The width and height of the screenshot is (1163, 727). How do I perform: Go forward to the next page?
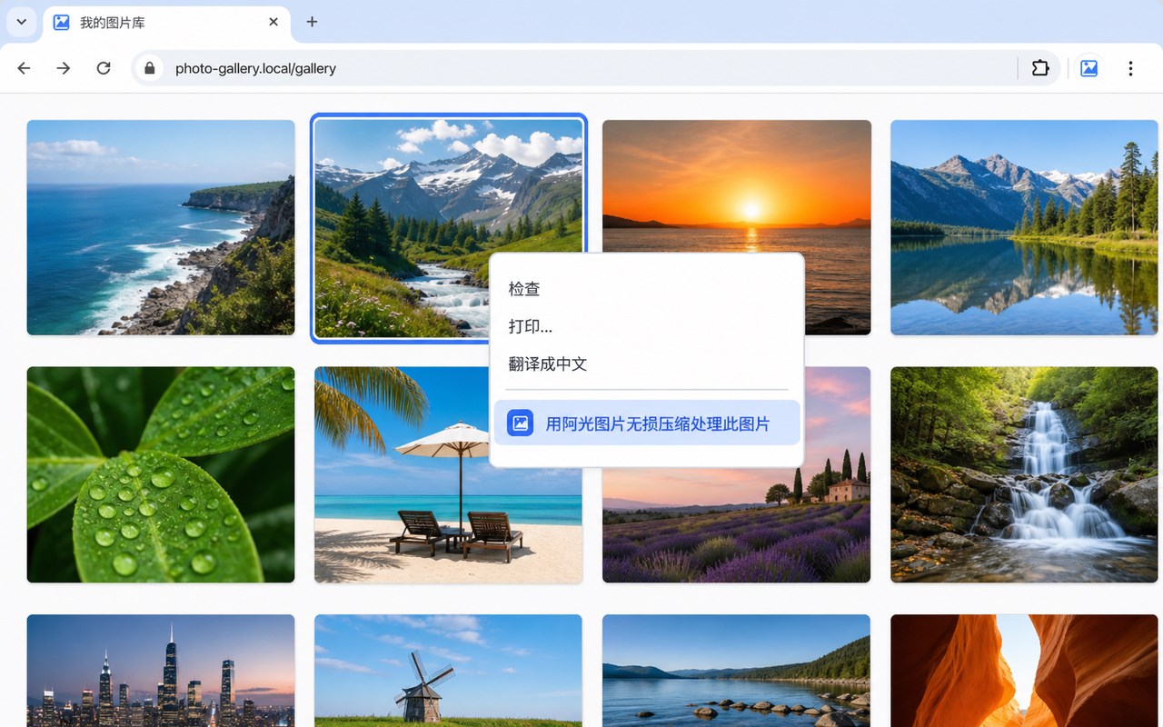[64, 68]
